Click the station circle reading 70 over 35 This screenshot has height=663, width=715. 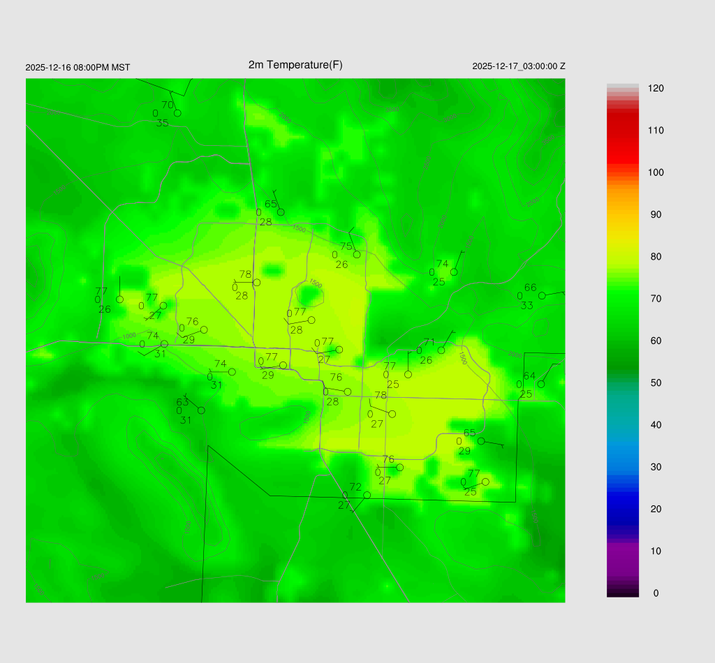(x=177, y=113)
